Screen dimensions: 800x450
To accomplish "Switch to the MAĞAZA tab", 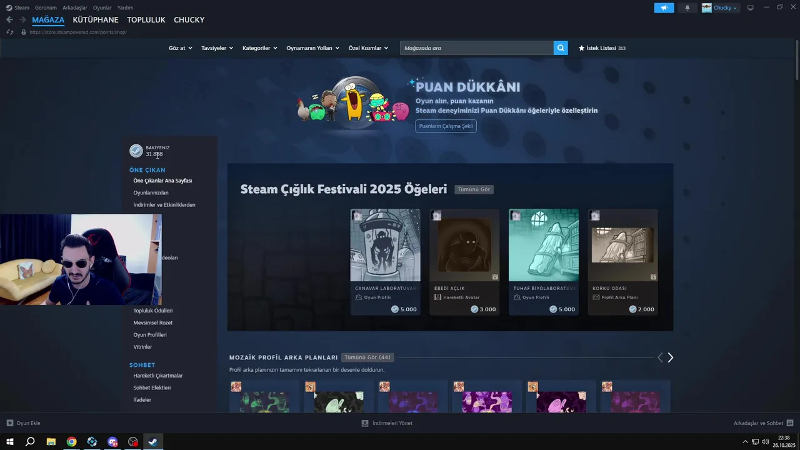I will pyautogui.click(x=48, y=20).
